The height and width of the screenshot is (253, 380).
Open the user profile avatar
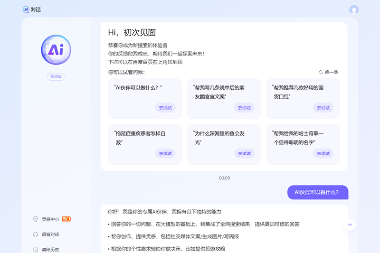point(354,10)
